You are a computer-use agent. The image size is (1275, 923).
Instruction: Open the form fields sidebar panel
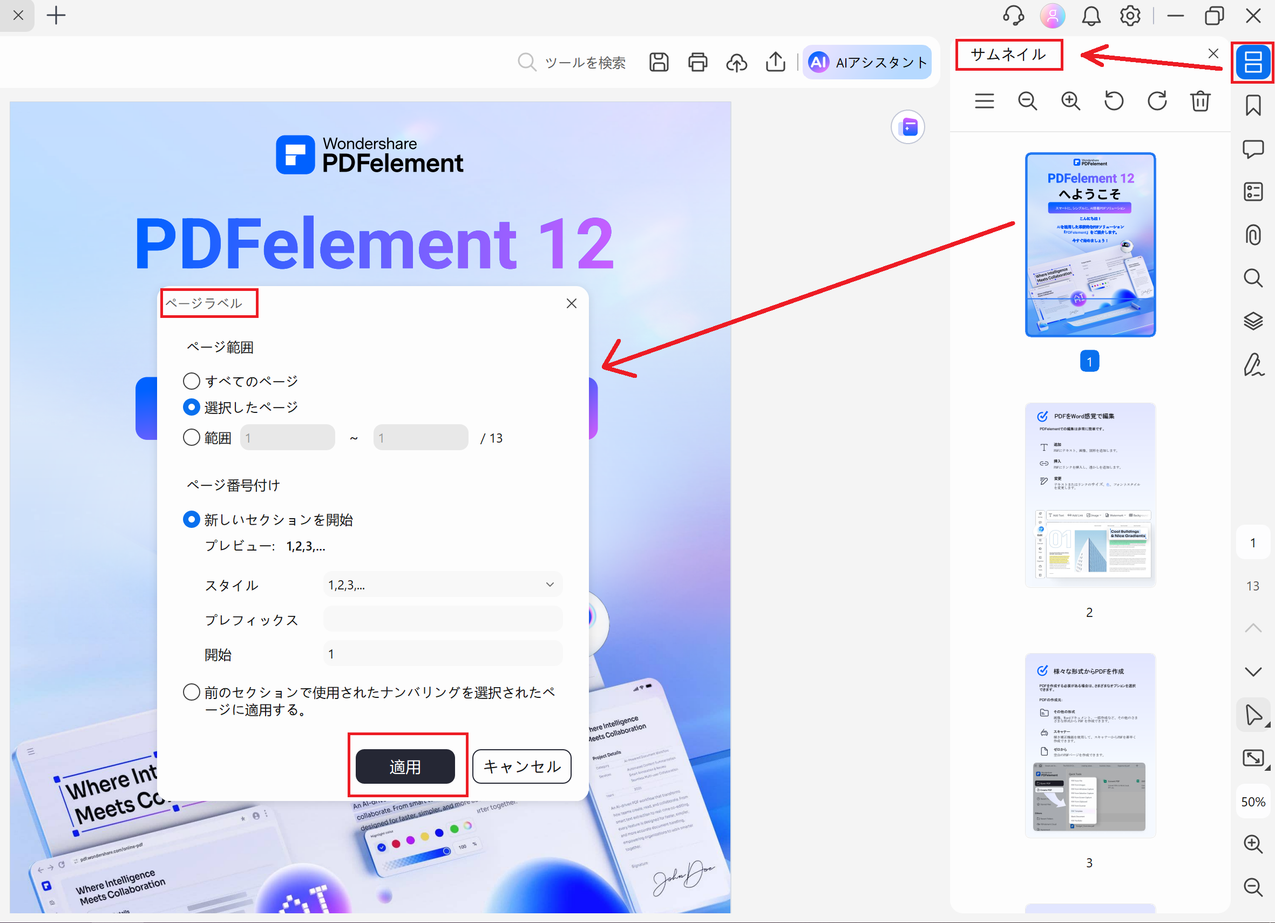(1253, 192)
